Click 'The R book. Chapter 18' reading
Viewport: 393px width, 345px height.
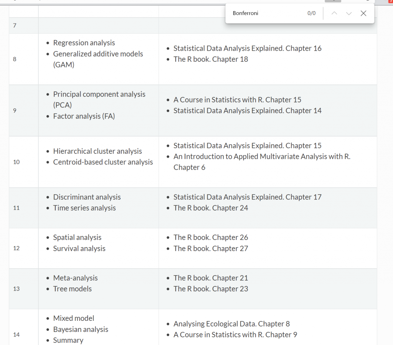[211, 59]
